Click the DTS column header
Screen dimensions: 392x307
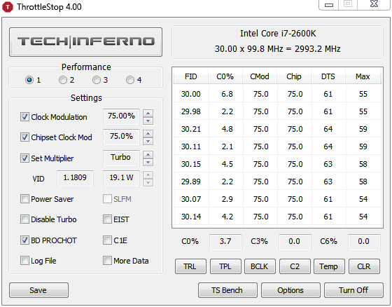point(328,76)
